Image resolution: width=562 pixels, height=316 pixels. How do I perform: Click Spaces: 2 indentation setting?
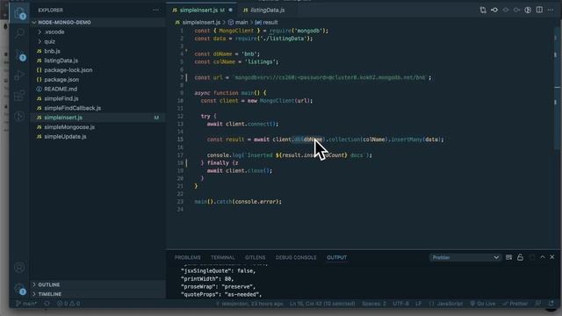pyautogui.click(x=373, y=304)
